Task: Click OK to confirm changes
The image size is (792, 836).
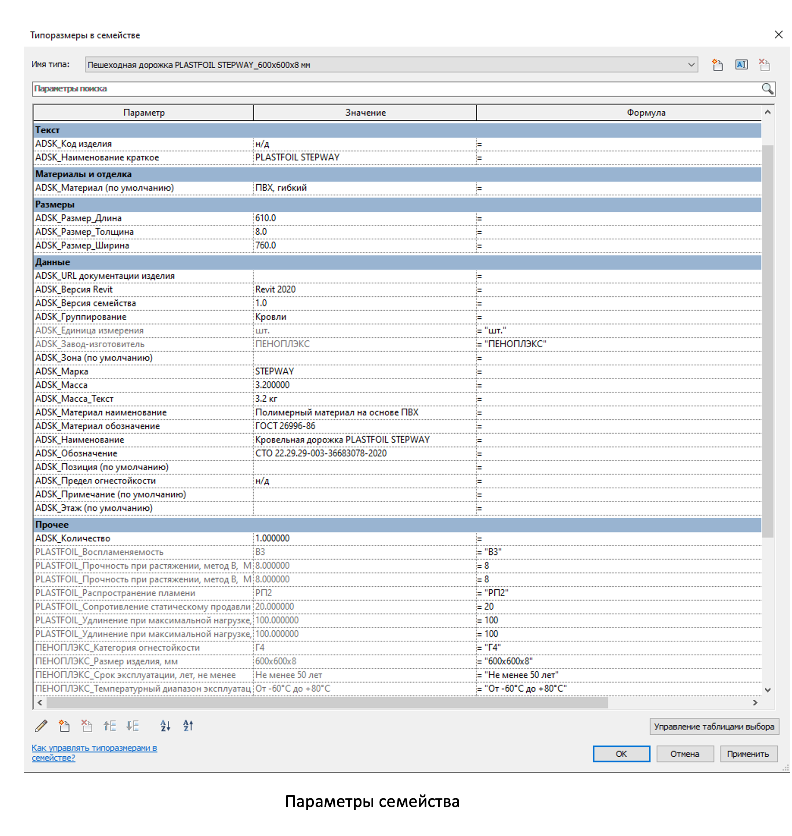Action: pos(621,754)
